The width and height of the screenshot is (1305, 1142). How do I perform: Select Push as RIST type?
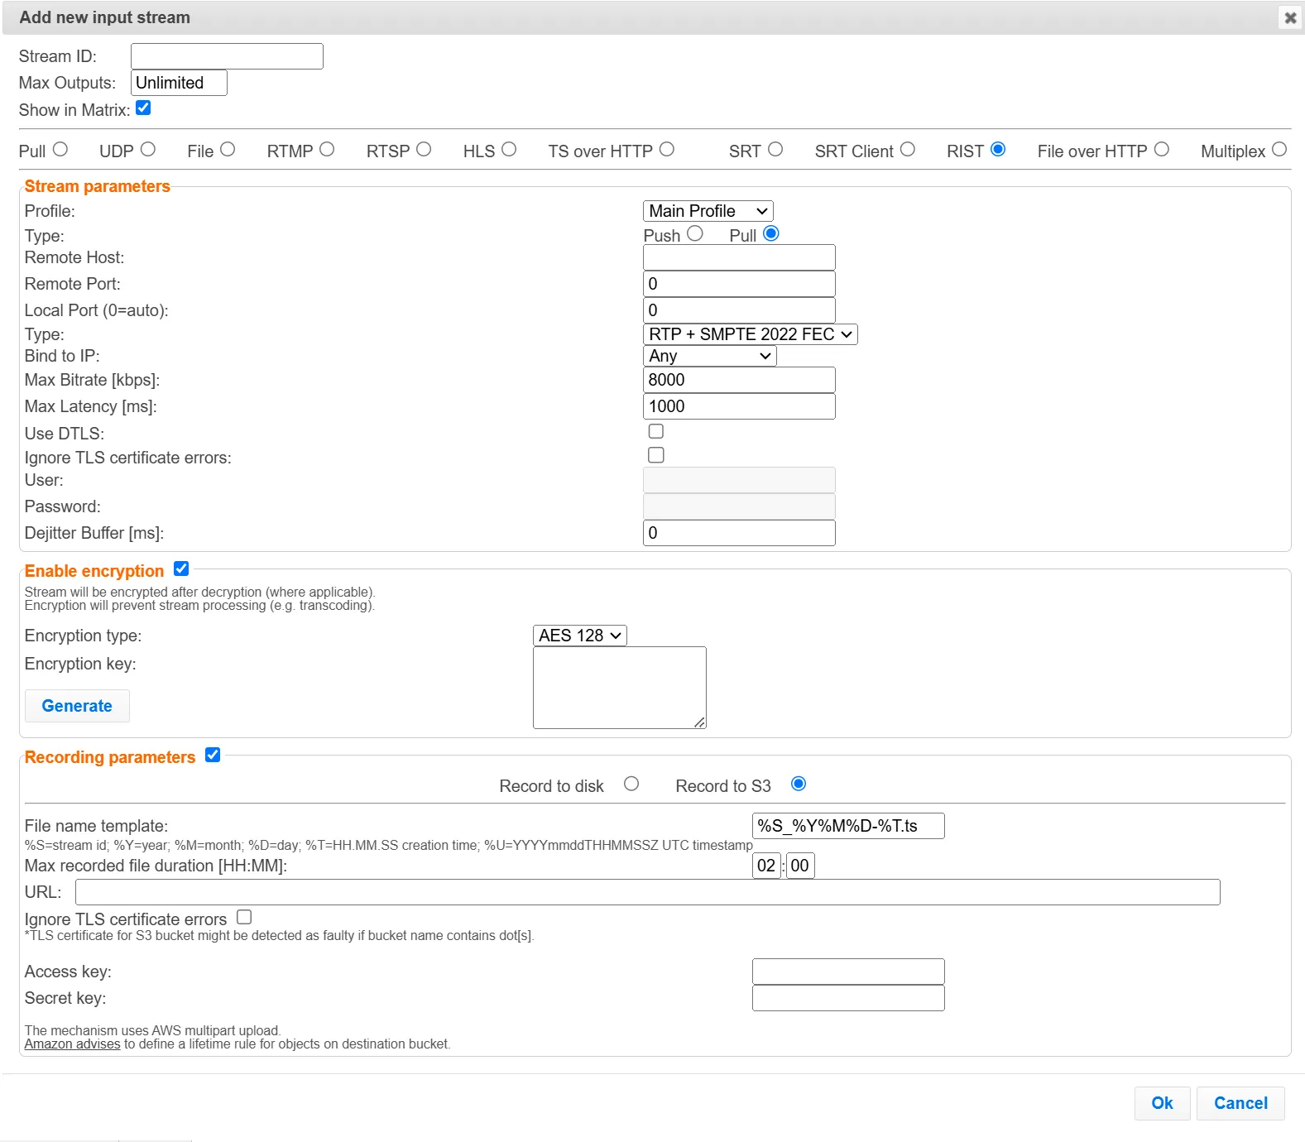click(695, 233)
